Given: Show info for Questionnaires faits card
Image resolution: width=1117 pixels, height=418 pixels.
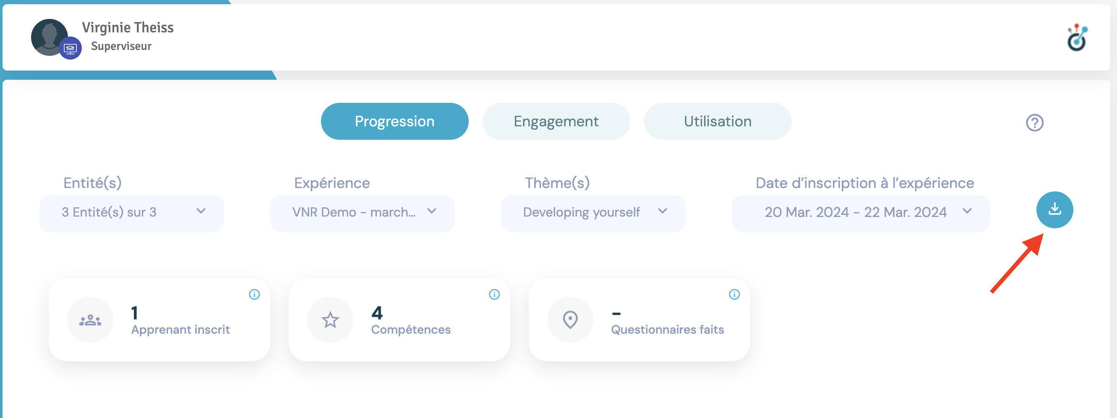Looking at the screenshot, I should 733,295.
